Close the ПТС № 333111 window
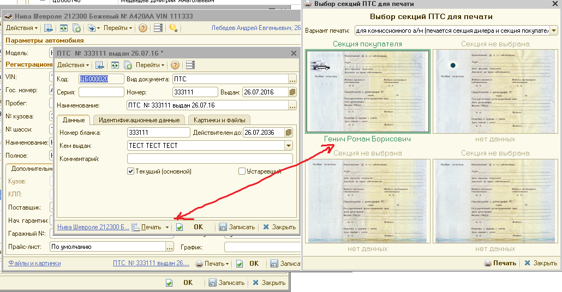562x292 pixels. click(x=294, y=53)
